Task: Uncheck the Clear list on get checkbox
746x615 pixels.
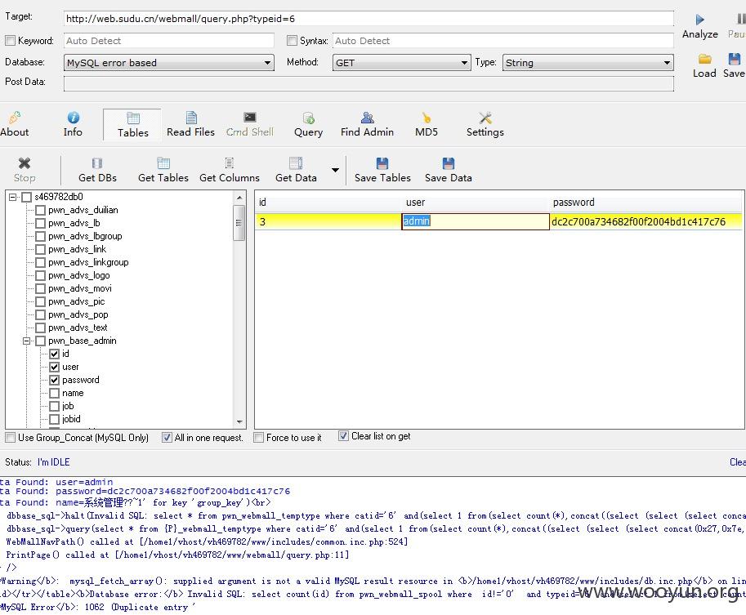Action: 343,435
